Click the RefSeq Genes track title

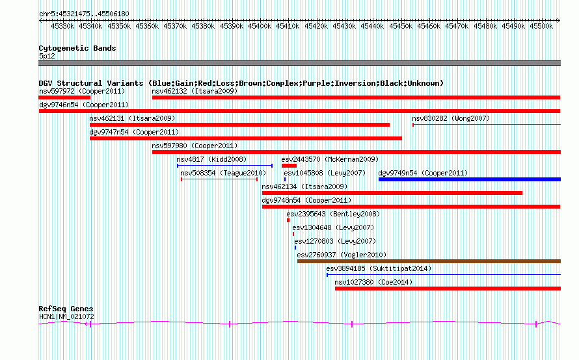(66, 309)
